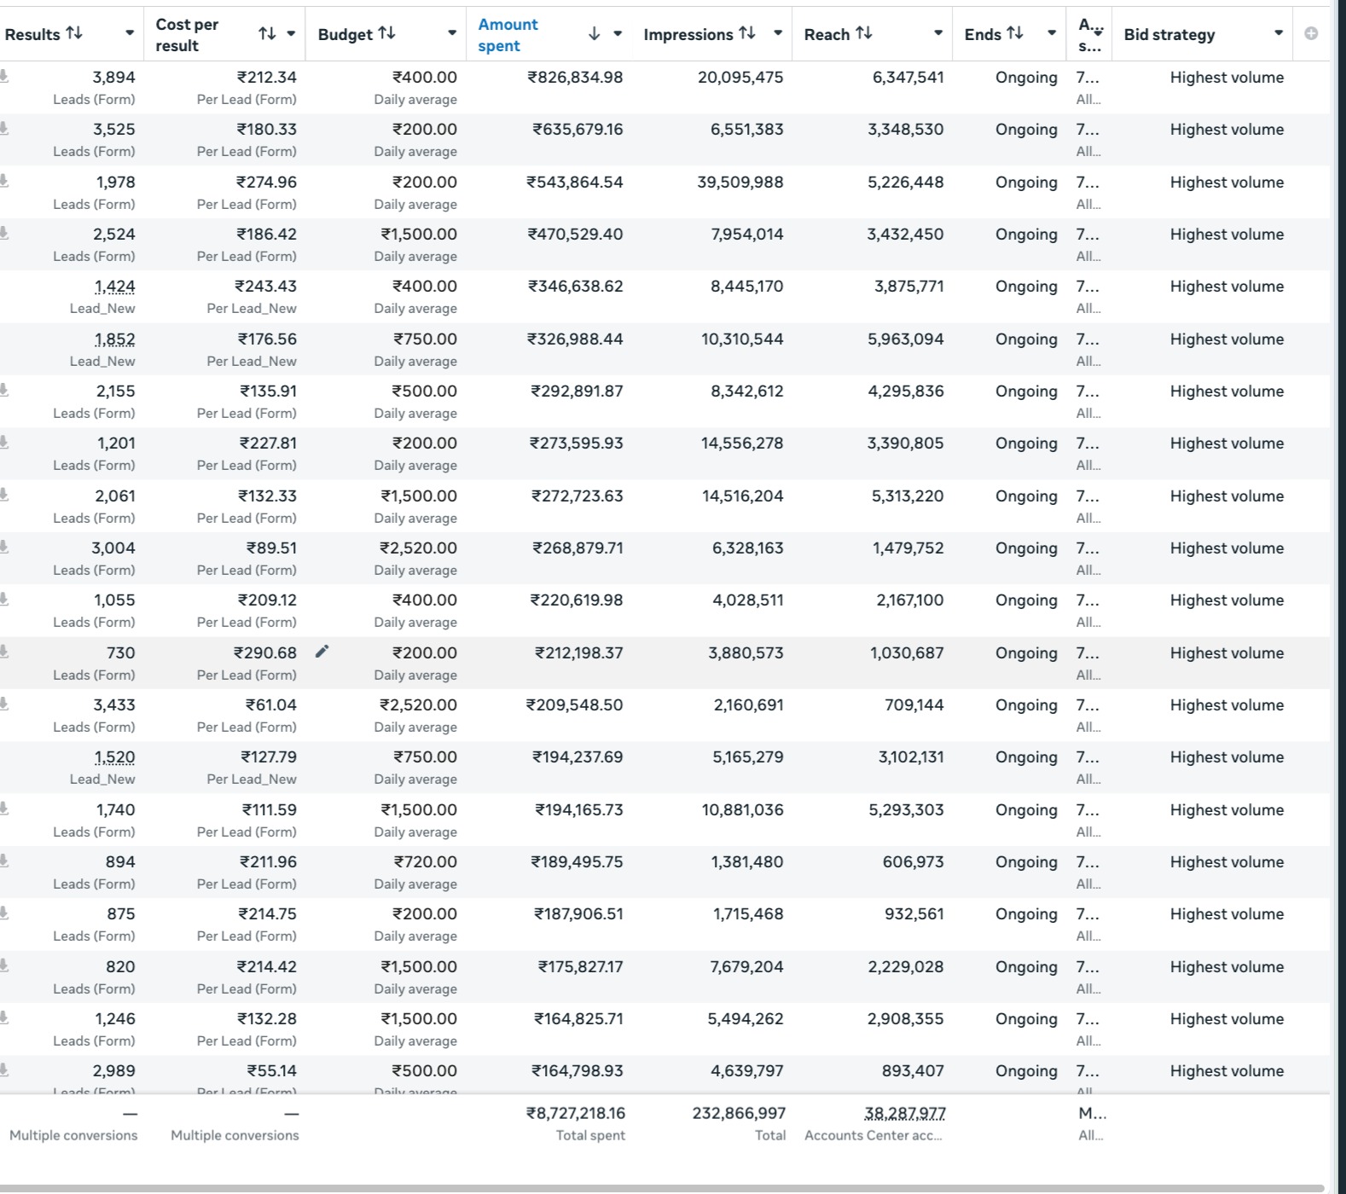Click the plus icon to add columns
Image resolution: width=1346 pixels, height=1194 pixels.
coord(1311,33)
